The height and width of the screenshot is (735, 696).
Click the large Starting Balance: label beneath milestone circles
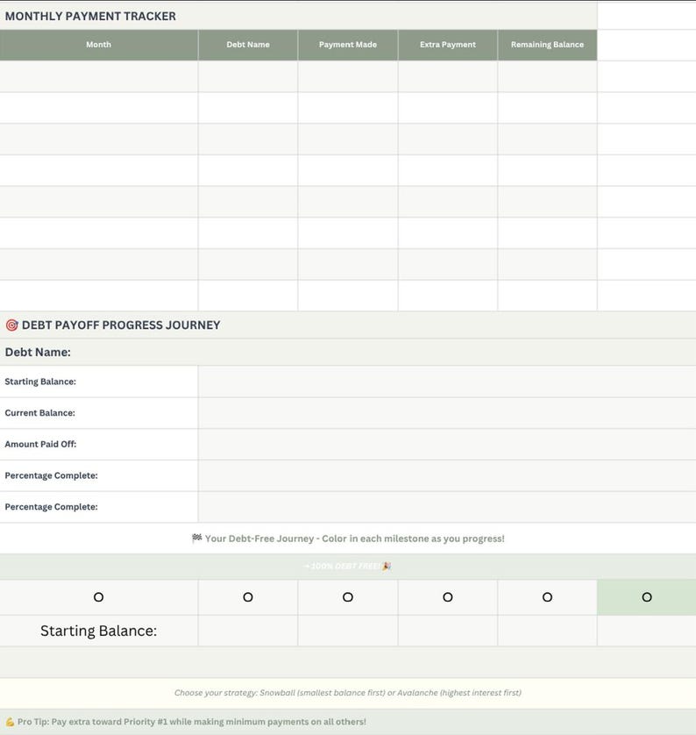tap(98, 631)
